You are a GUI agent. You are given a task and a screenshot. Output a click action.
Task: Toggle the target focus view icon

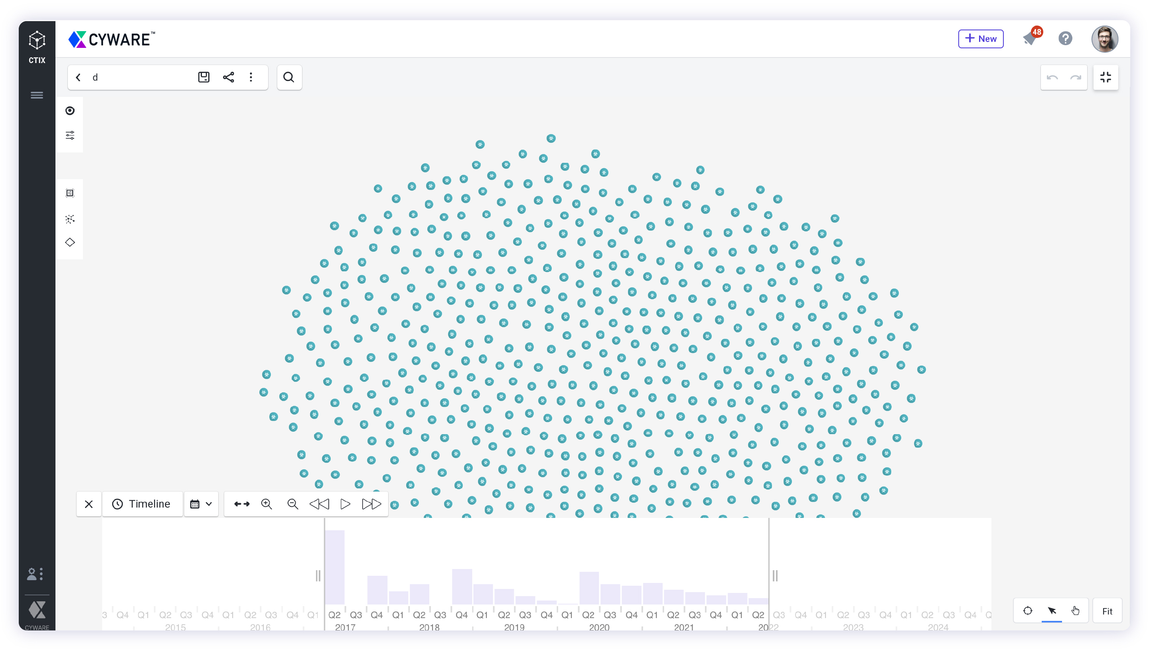coord(1028,611)
